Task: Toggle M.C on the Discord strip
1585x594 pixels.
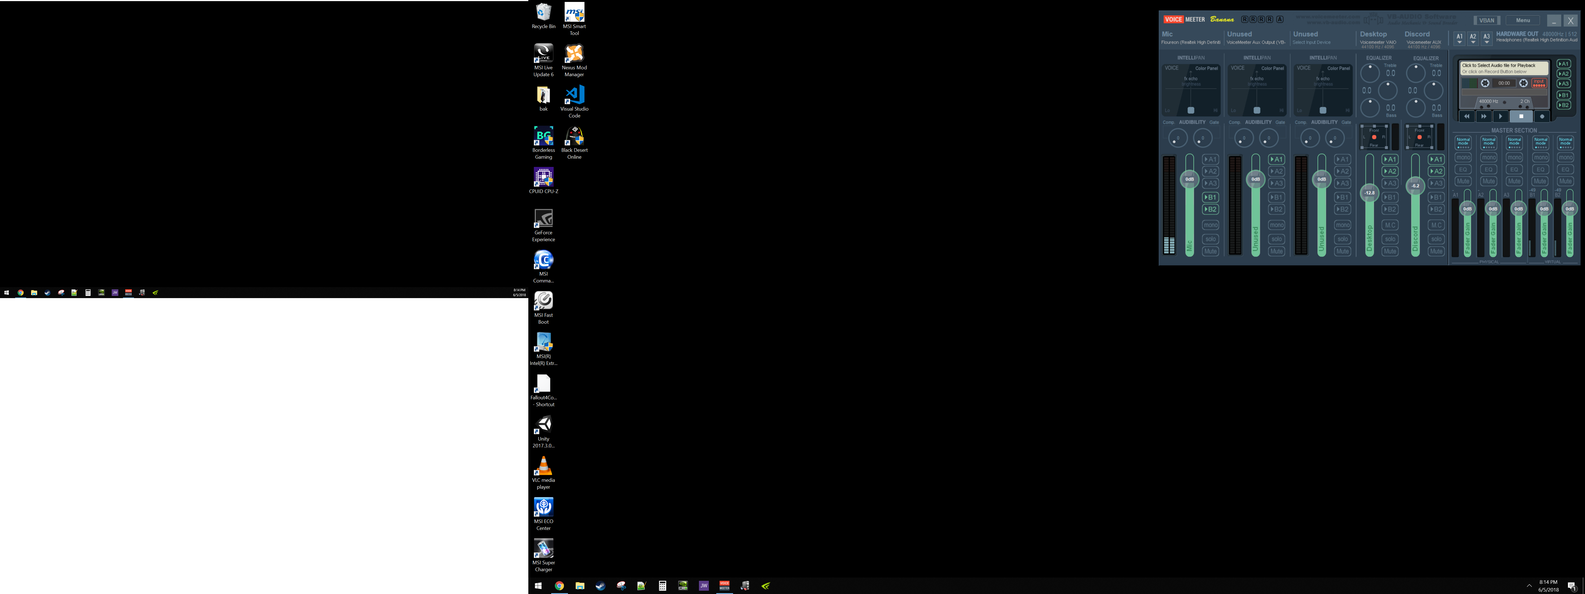Action: pos(1436,225)
